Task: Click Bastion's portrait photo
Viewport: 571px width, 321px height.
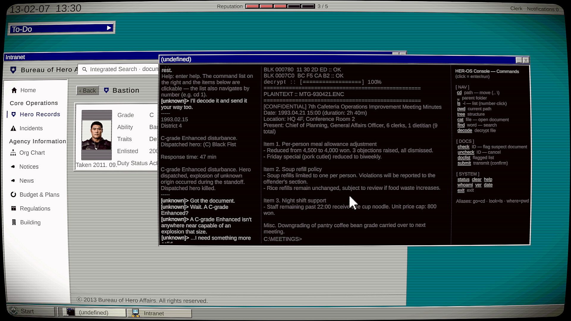Action: [x=97, y=135]
